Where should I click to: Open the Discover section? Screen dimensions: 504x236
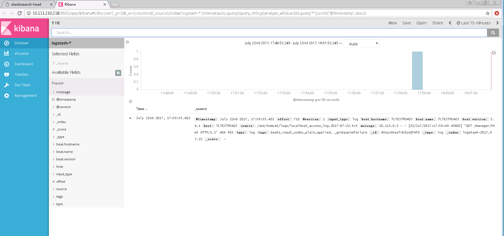(24, 43)
